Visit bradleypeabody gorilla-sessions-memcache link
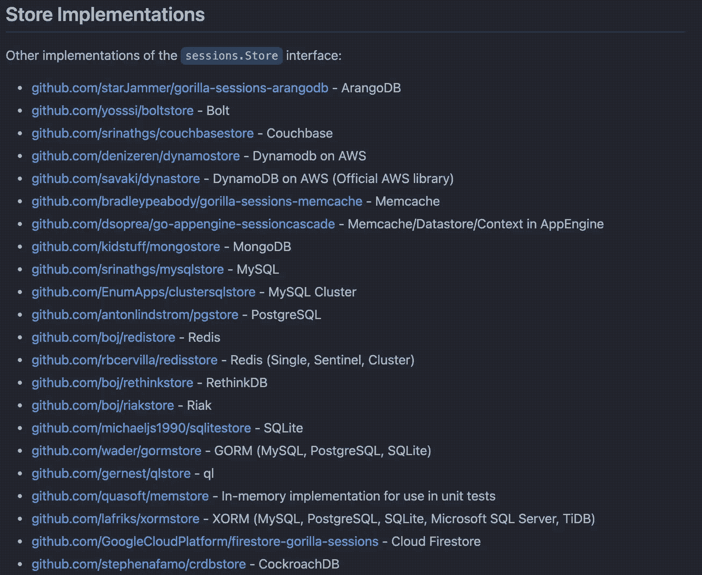702x575 pixels. point(197,201)
